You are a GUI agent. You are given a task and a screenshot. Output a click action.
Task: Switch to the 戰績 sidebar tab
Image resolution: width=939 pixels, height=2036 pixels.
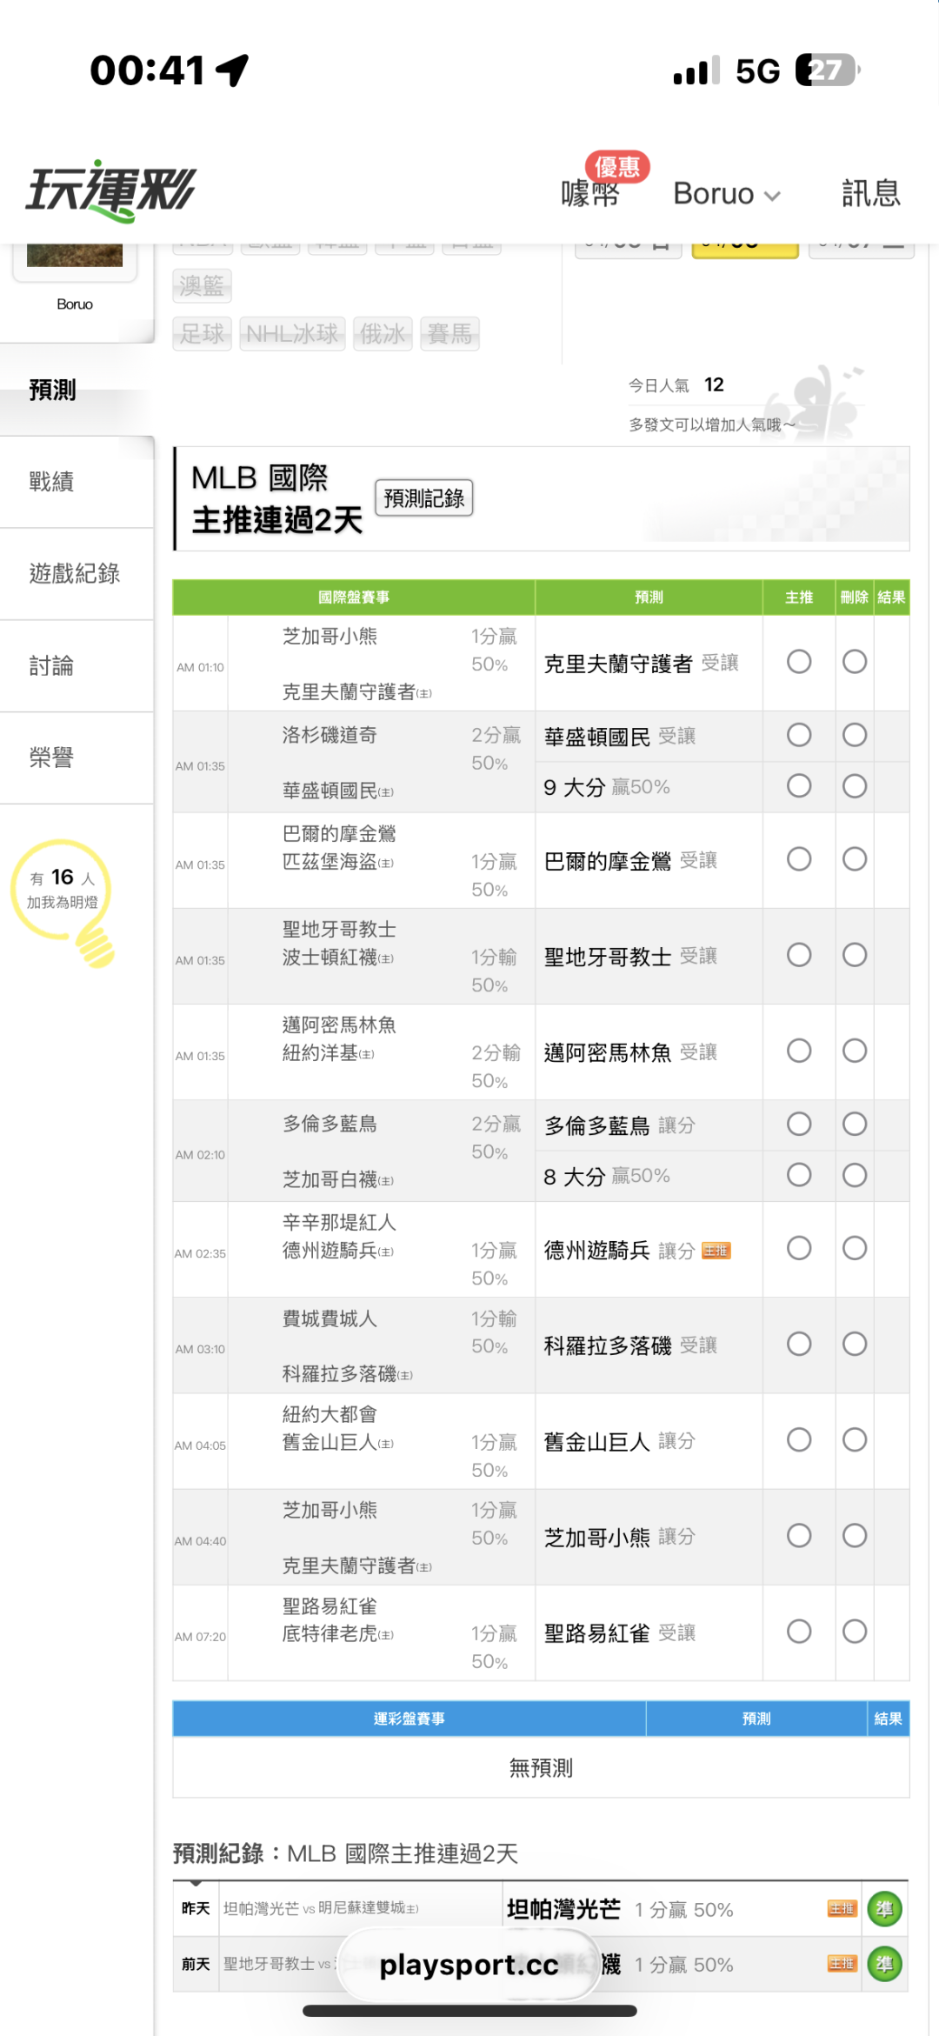point(52,481)
